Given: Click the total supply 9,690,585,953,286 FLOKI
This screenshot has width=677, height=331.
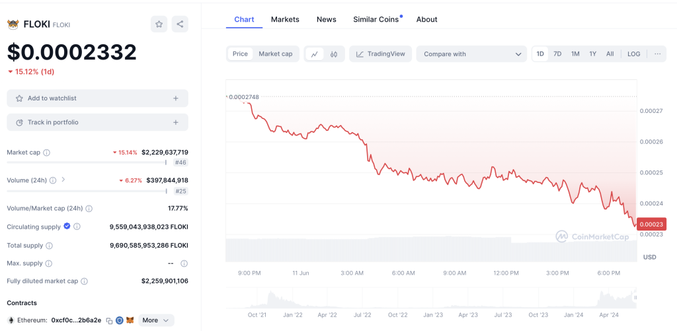Looking at the screenshot, I should [149, 246].
